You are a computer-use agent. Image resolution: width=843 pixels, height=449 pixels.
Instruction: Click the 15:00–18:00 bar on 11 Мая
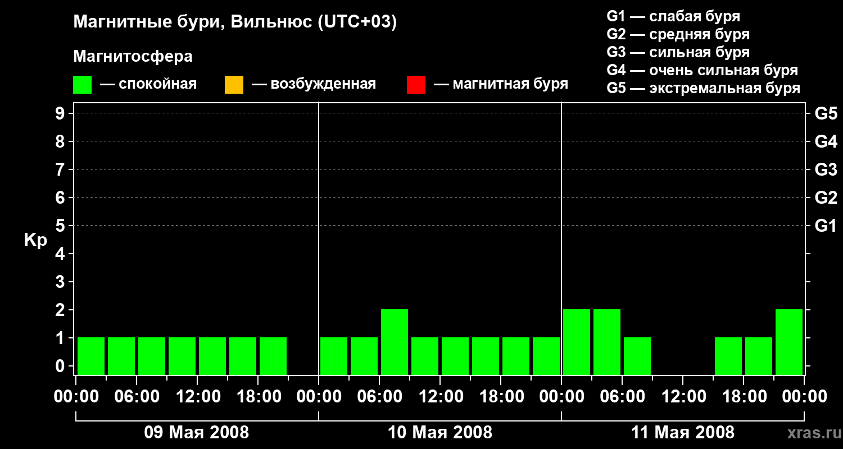tap(728, 356)
